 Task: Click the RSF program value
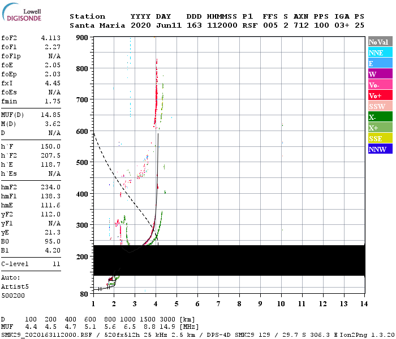pos(250,25)
